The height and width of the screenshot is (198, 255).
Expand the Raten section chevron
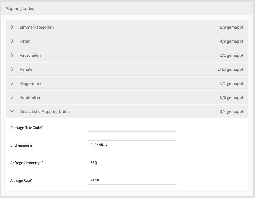(12, 41)
